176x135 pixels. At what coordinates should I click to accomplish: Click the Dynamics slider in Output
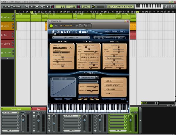point(92,91)
